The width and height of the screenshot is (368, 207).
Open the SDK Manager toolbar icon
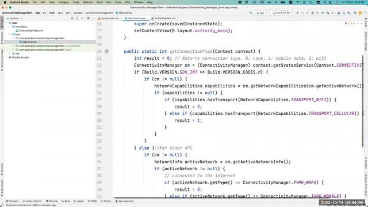point(349,13)
